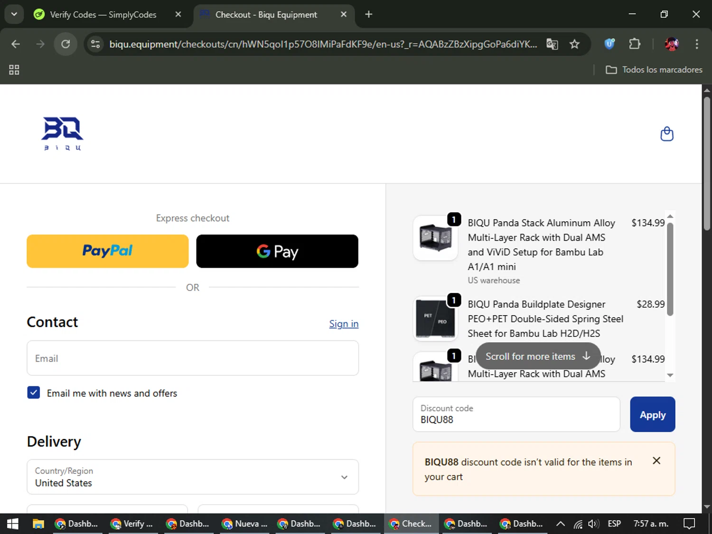
Task: Open the Windows notification center
Action: pyautogui.click(x=689, y=524)
